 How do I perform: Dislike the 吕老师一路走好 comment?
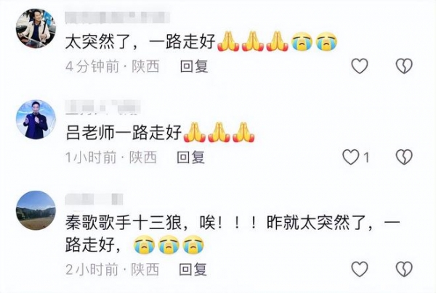[x=404, y=157]
